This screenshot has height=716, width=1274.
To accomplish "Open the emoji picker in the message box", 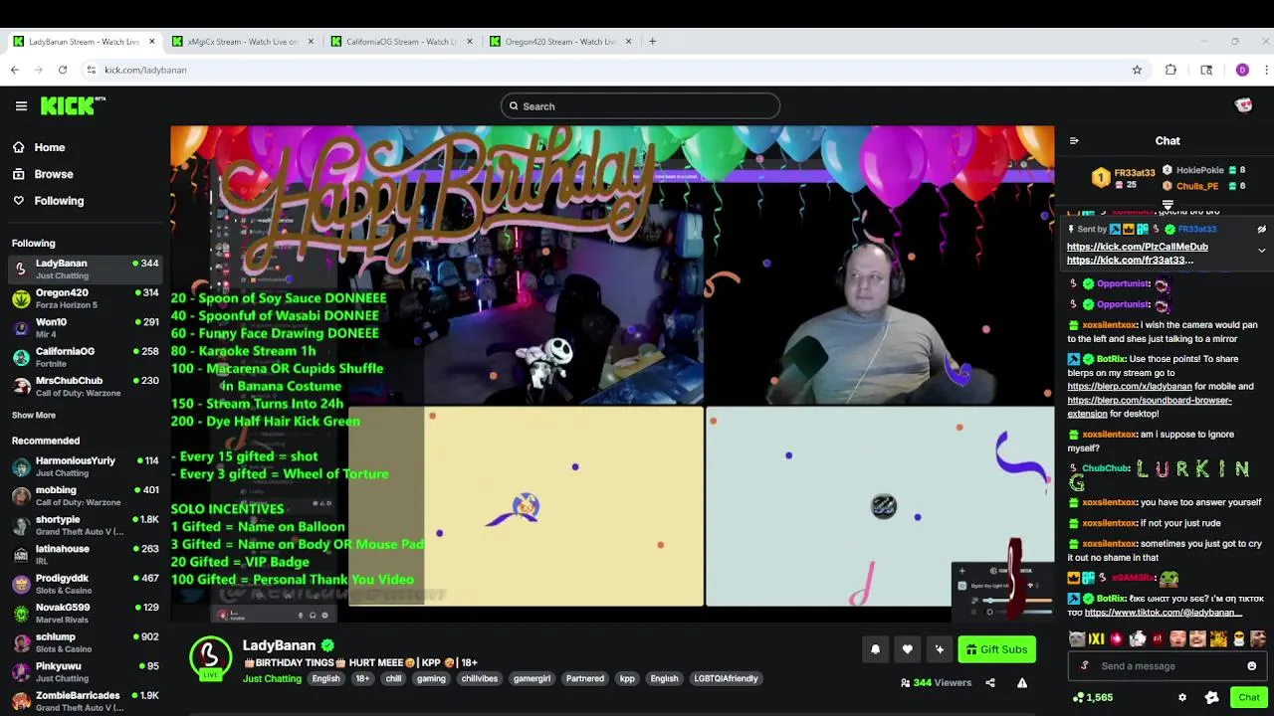I will tap(1251, 666).
